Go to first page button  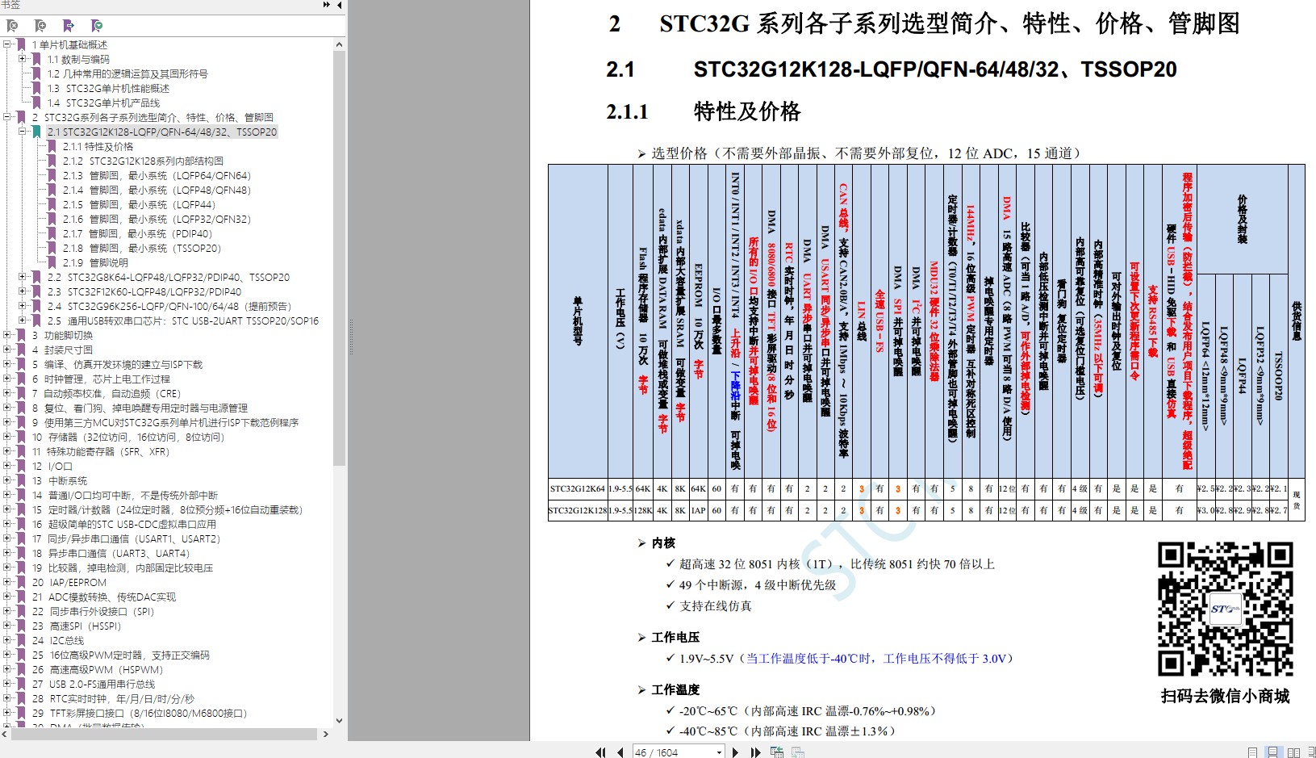point(600,752)
